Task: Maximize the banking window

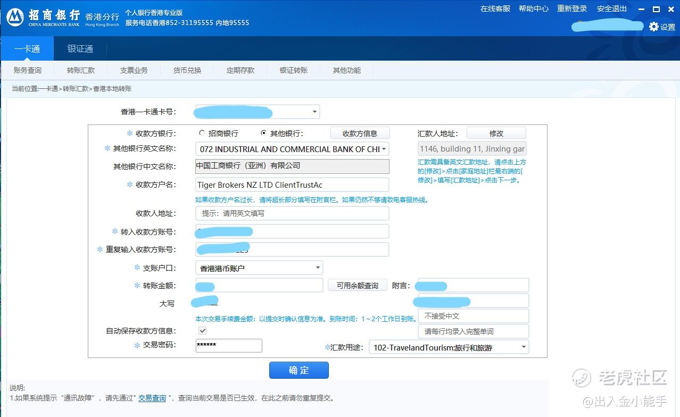Action: coord(656,9)
